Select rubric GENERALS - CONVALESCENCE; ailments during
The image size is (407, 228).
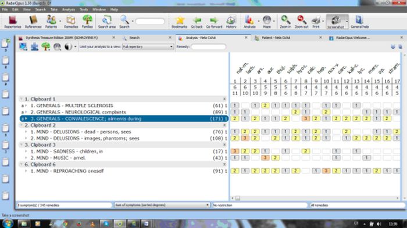[124, 119]
